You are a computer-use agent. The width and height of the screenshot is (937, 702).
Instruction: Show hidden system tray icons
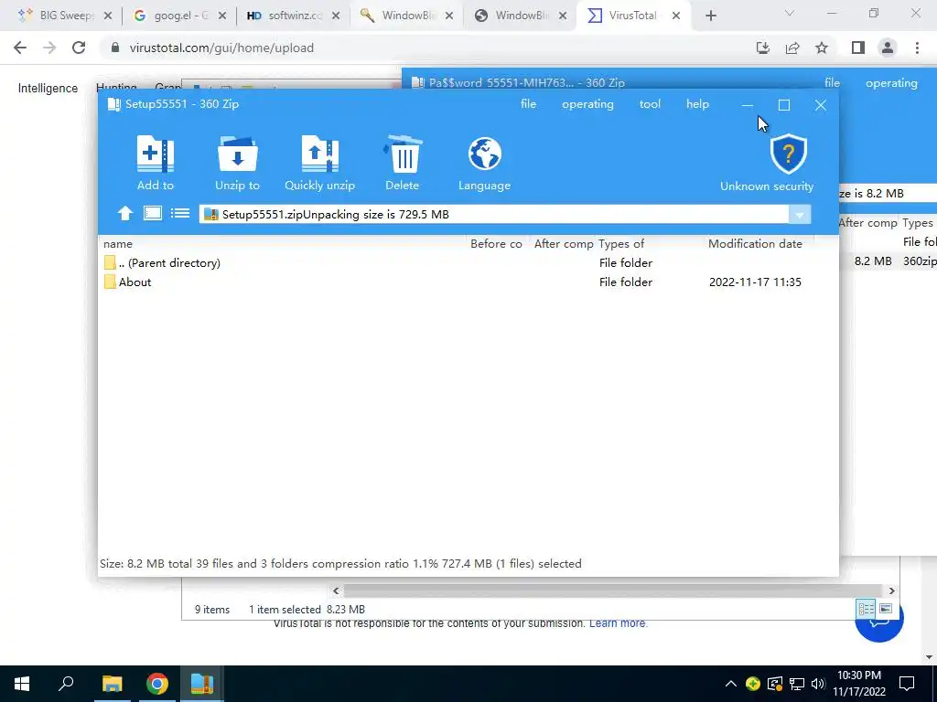(x=731, y=684)
